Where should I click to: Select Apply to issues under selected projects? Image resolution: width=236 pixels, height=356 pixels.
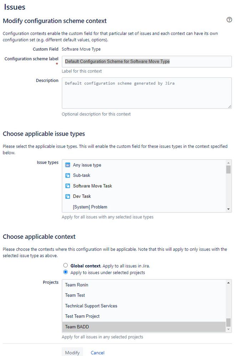point(66,272)
